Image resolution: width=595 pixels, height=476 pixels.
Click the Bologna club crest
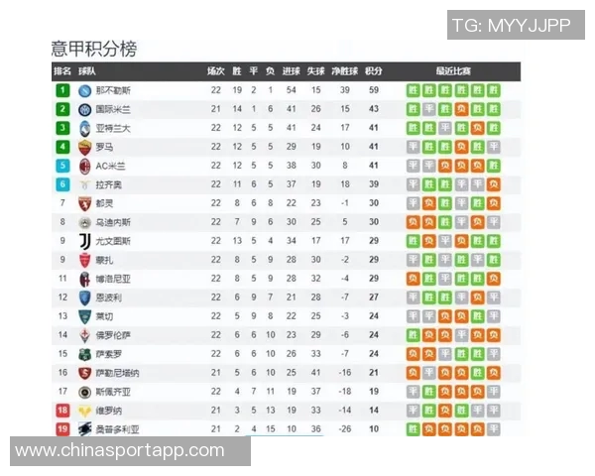84,279
